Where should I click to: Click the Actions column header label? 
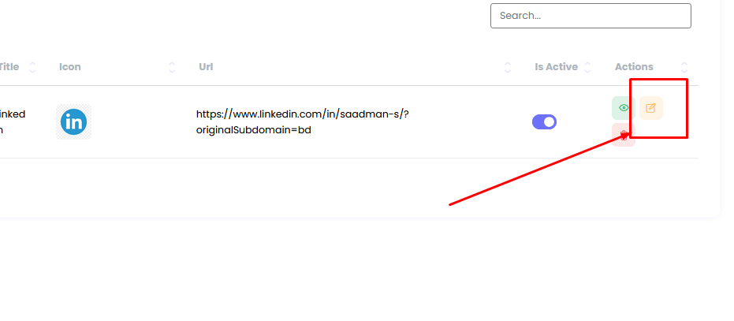click(x=634, y=67)
